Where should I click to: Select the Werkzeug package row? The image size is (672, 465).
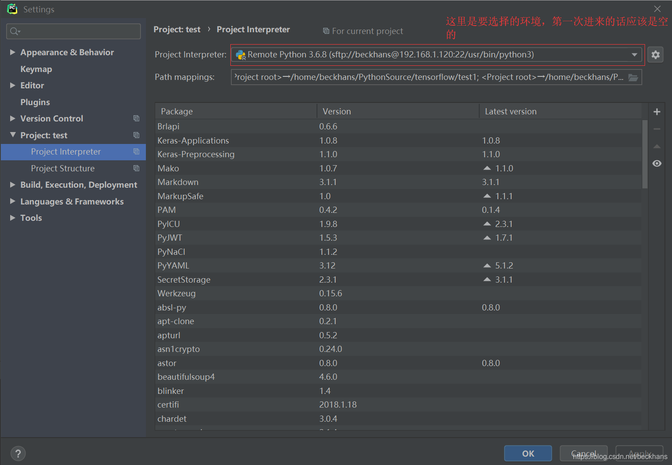pyautogui.click(x=398, y=293)
